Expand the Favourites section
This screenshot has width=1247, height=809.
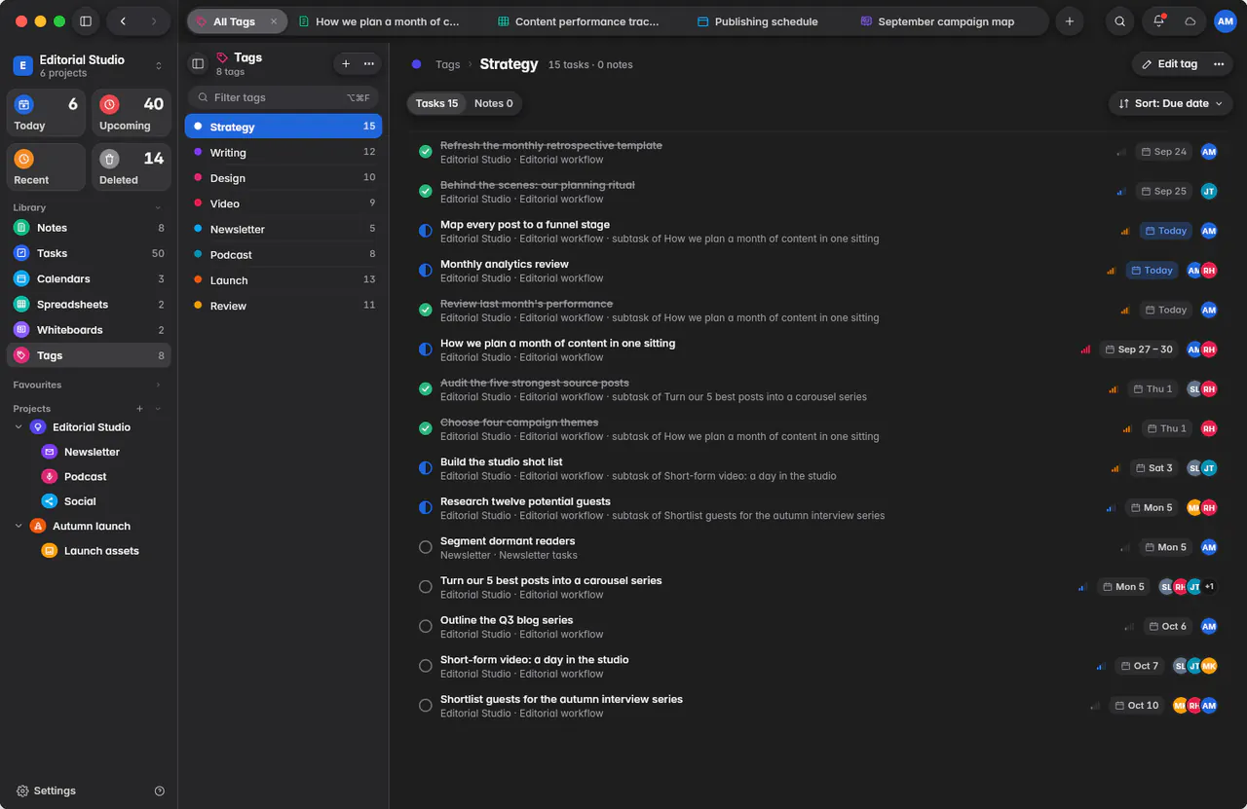pyautogui.click(x=159, y=386)
